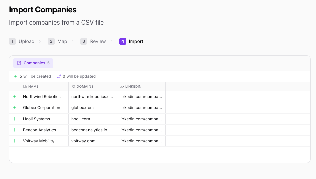Select the Import step
316x179 pixels.
pos(131,41)
